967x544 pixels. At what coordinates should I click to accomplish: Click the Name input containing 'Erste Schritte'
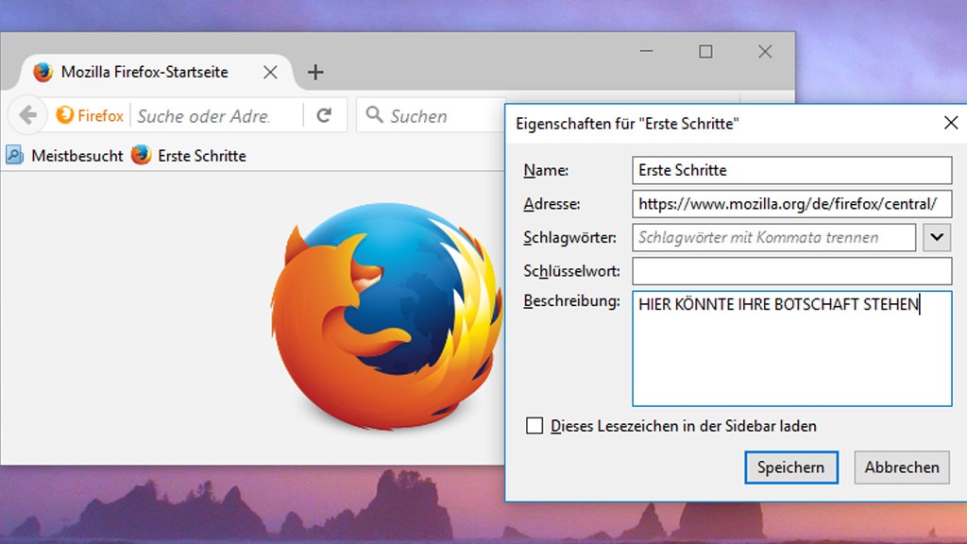(791, 170)
